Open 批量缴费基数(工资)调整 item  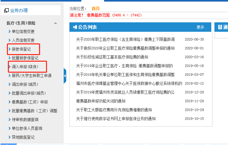(34, 111)
